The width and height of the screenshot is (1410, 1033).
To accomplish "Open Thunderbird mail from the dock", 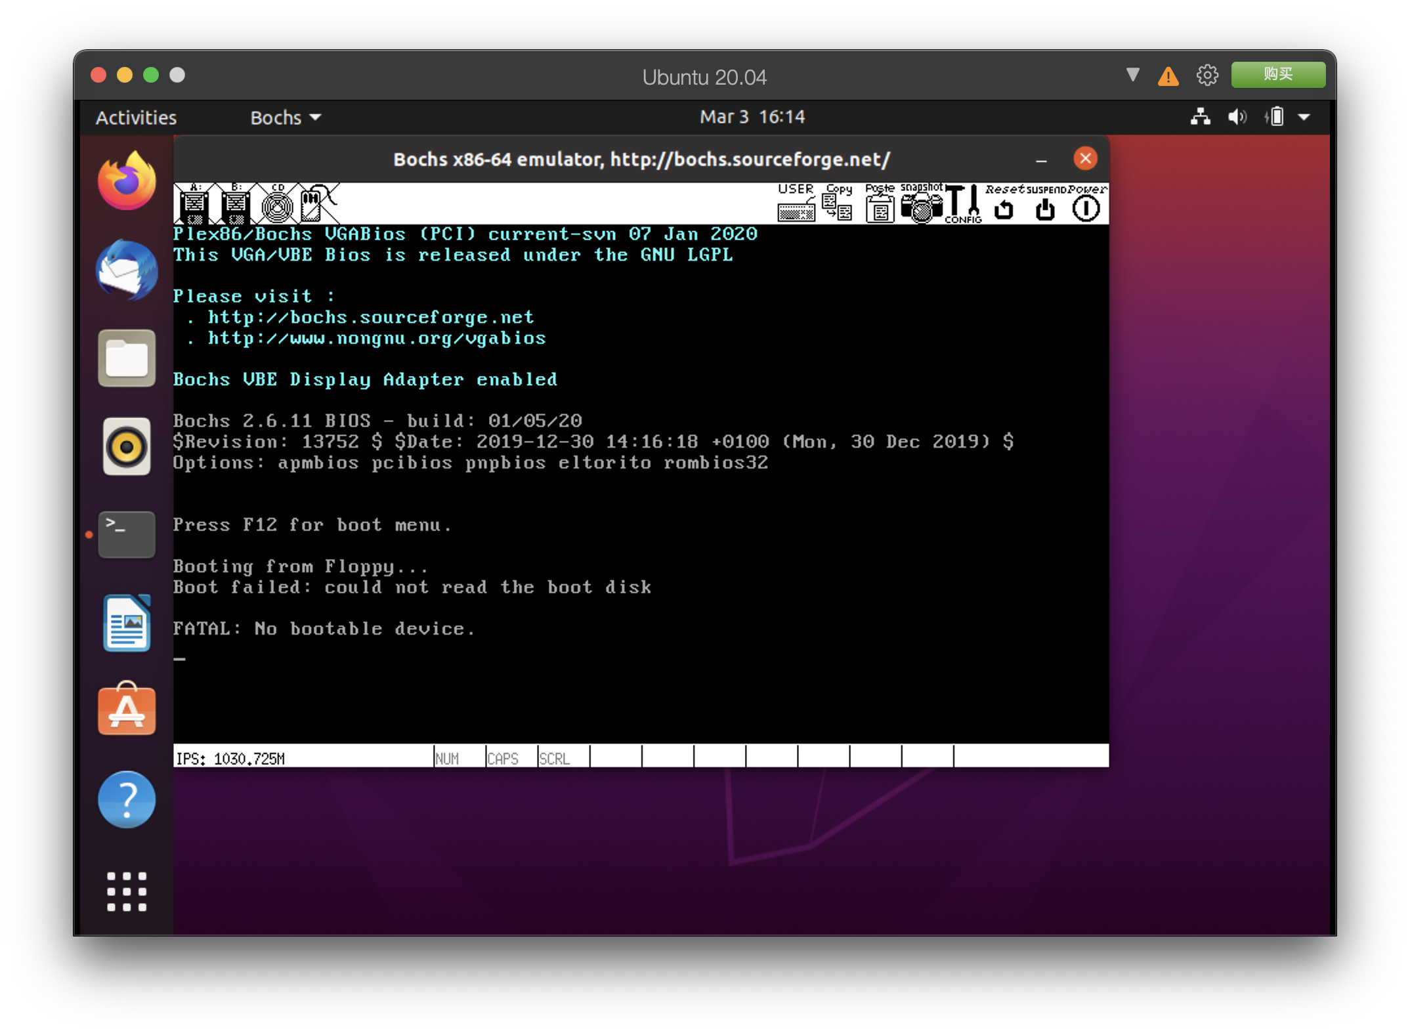I will [x=127, y=270].
